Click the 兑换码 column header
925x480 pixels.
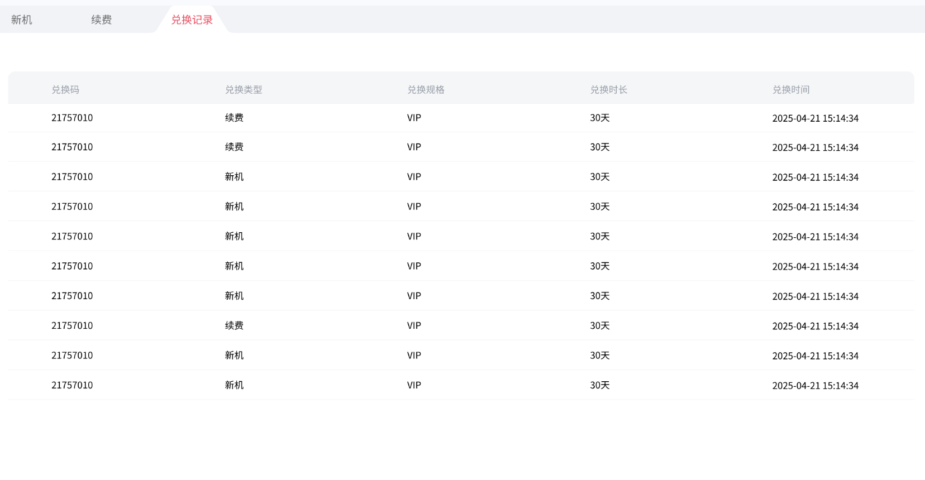[65, 89]
